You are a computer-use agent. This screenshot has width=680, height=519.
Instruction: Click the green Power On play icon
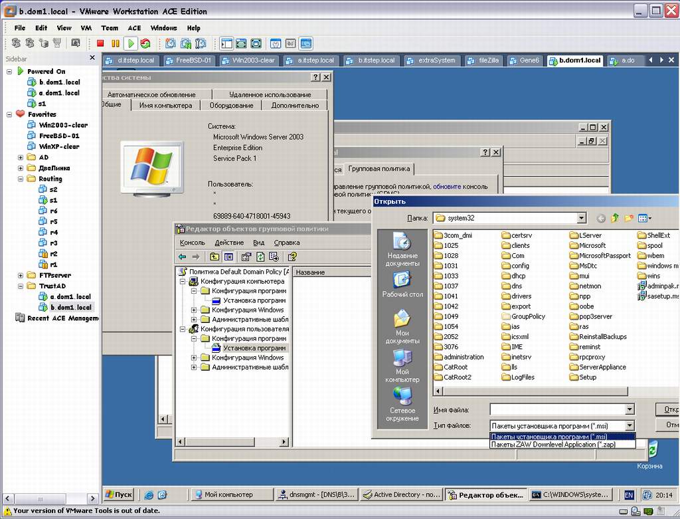[131, 44]
